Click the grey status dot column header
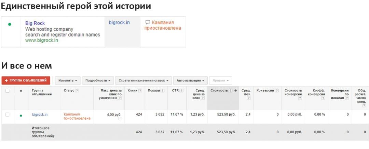 point(21,91)
